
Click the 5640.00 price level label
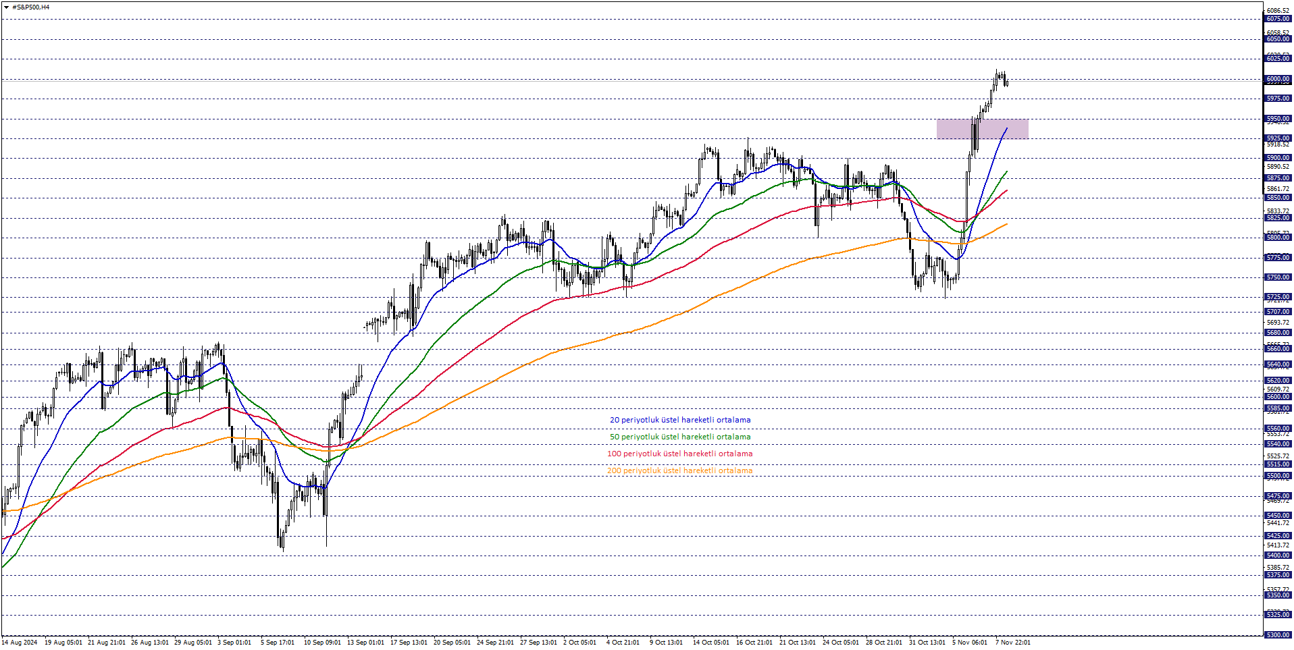click(x=1278, y=364)
